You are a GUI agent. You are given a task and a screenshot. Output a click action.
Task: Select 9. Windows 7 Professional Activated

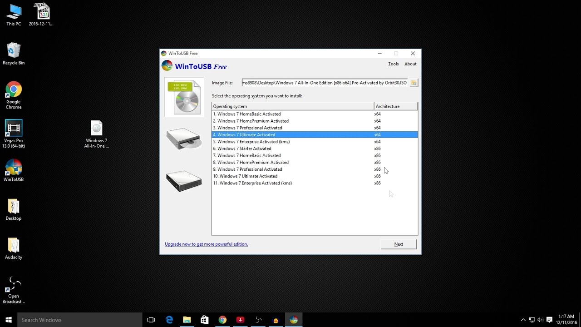(x=315, y=169)
